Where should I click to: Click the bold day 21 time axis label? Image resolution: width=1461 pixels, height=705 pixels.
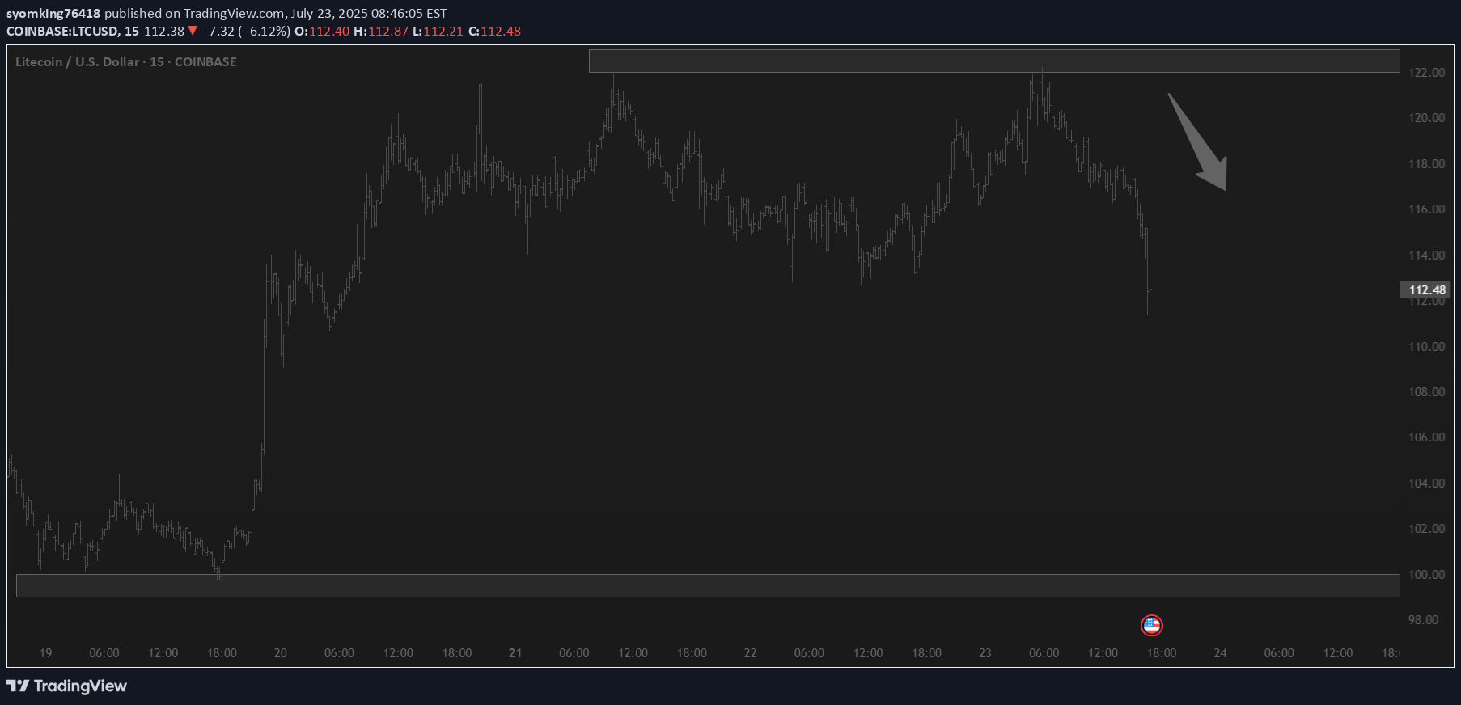pos(515,652)
